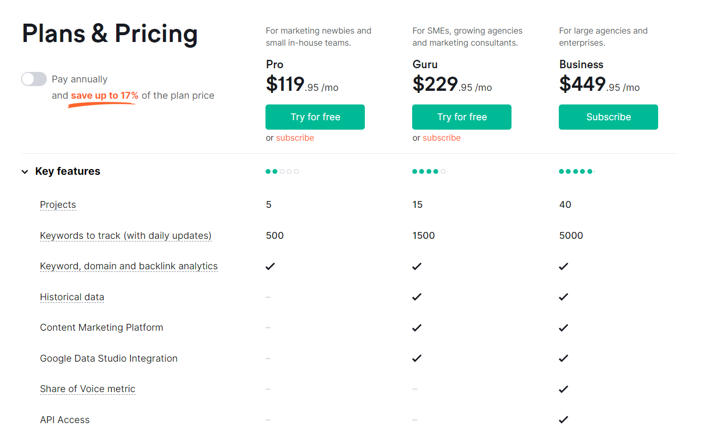Click the Keywords to track feature label

[126, 236]
